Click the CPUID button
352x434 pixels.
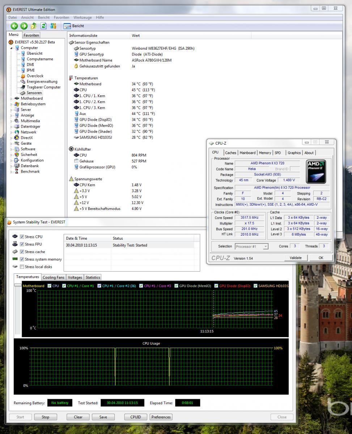click(x=136, y=417)
